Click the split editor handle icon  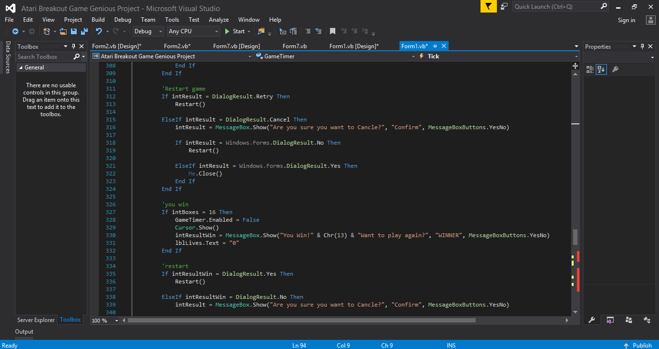[575, 65]
